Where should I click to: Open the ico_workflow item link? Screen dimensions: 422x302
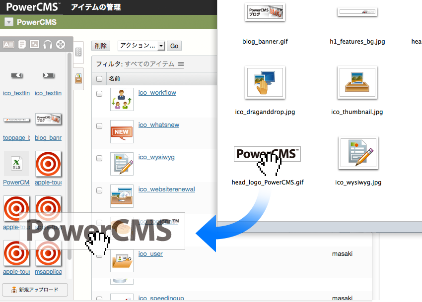click(x=157, y=93)
